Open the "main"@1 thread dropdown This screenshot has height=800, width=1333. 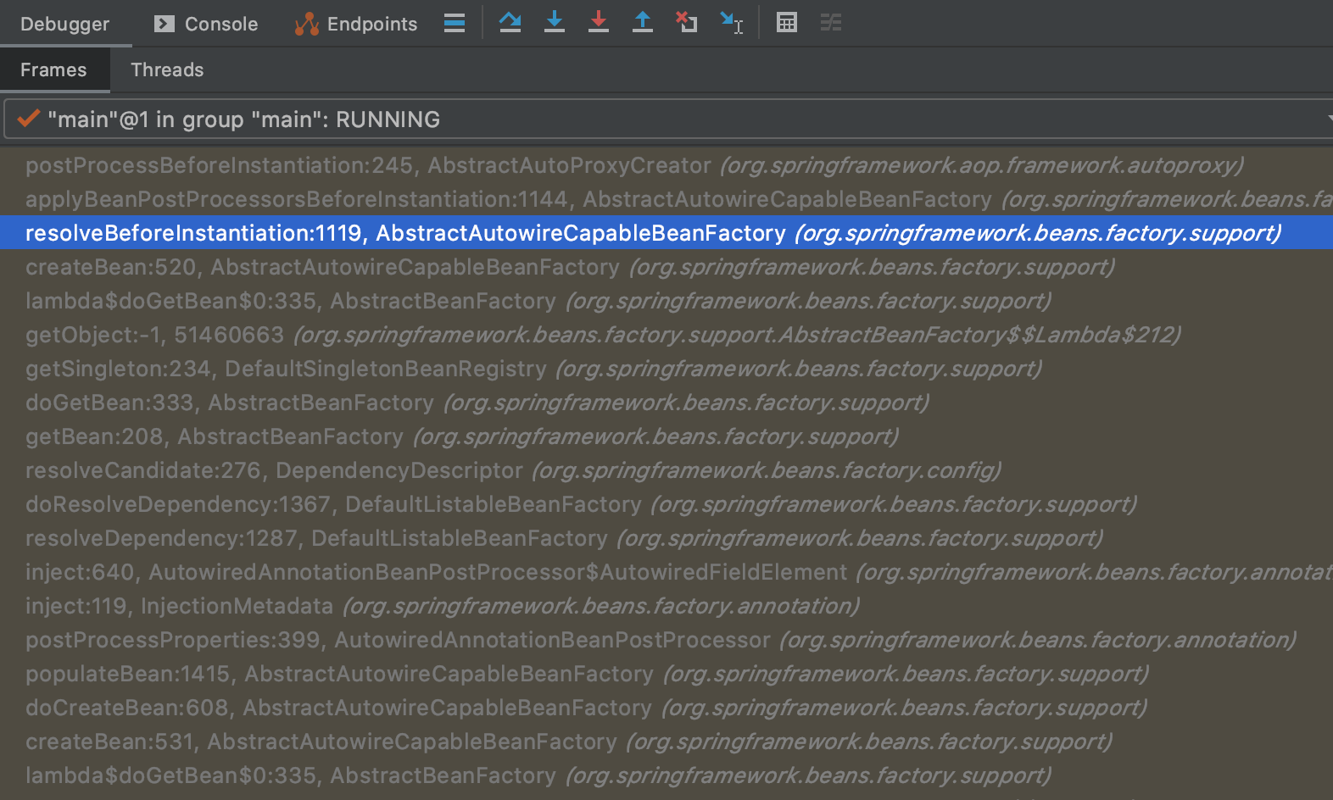click(668, 119)
